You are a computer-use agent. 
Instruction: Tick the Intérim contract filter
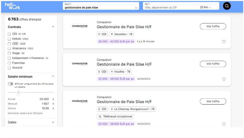click(9, 39)
